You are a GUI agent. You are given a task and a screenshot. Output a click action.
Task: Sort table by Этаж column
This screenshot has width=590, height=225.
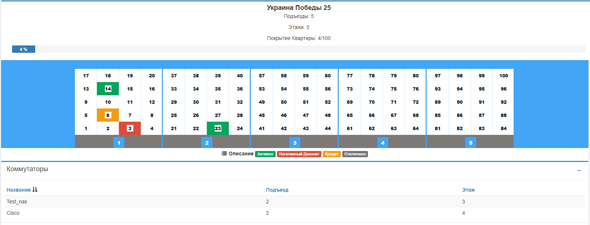[468, 190]
